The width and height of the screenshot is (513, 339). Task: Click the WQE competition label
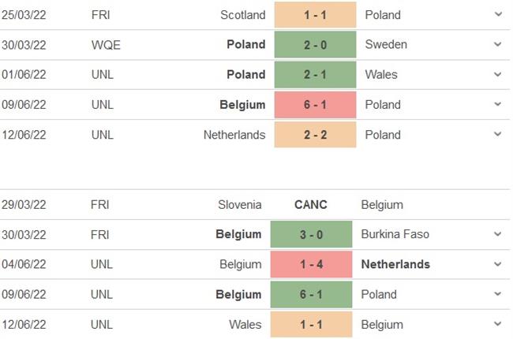[x=106, y=45]
